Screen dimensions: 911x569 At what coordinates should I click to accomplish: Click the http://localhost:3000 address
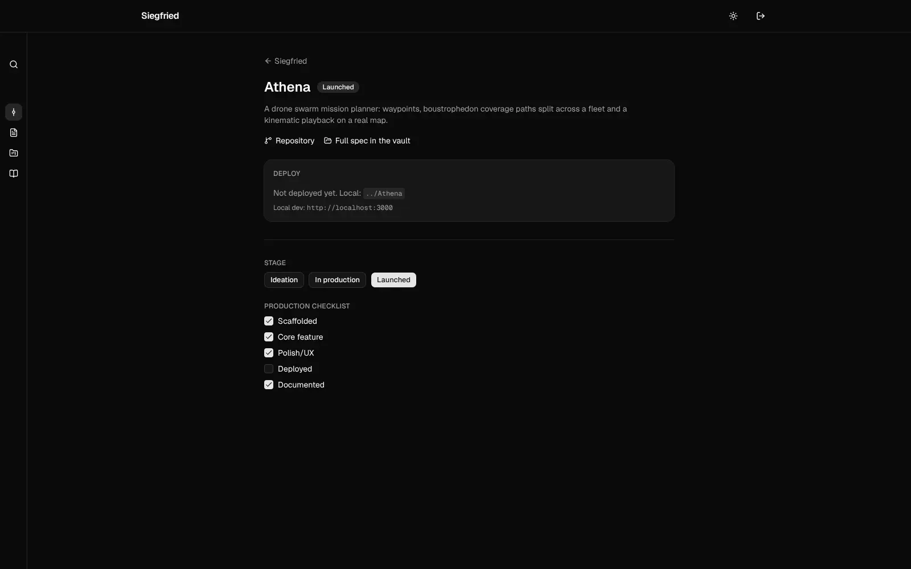click(350, 208)
